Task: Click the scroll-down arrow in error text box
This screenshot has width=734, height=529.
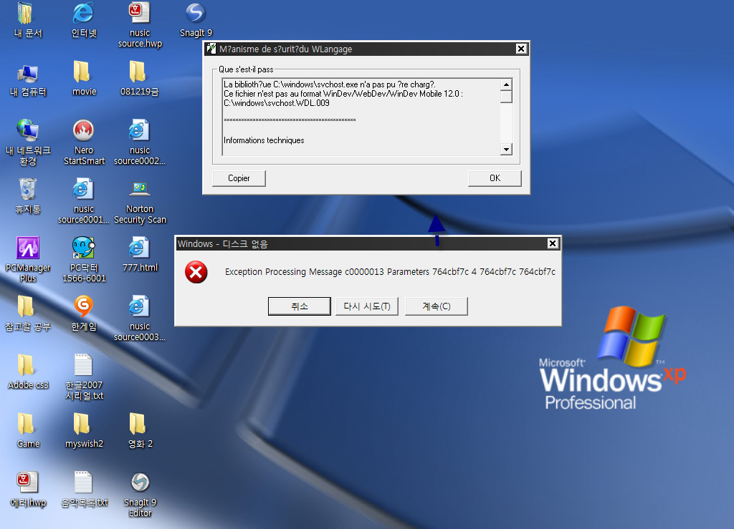Action: point(506,150)
